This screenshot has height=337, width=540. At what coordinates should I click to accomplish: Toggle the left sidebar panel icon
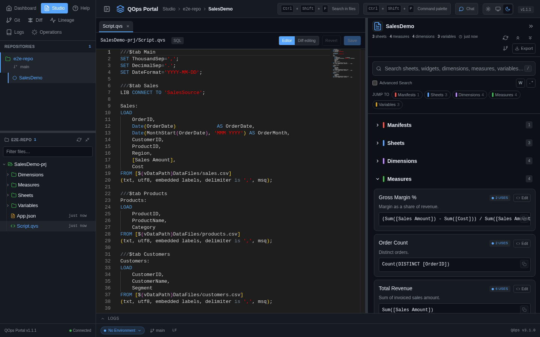tap(107, 9)
